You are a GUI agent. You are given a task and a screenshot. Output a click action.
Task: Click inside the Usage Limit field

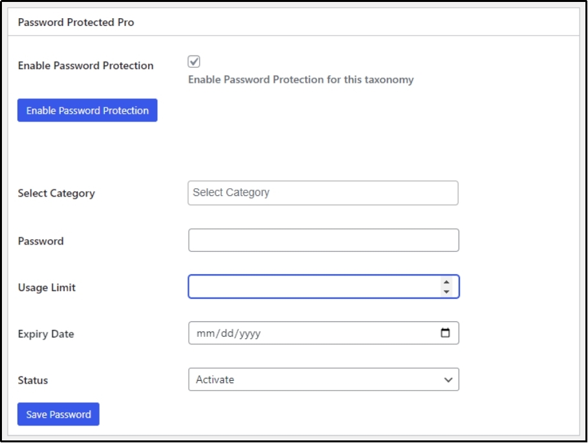coord(310,286)
